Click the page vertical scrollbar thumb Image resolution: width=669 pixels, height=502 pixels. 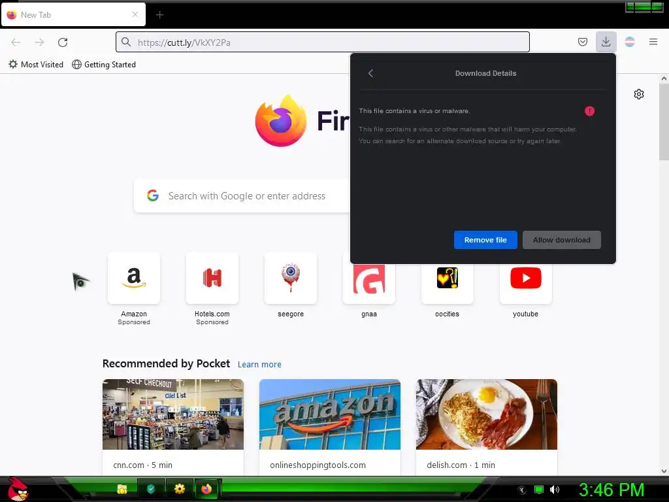(x=664, y=122)
